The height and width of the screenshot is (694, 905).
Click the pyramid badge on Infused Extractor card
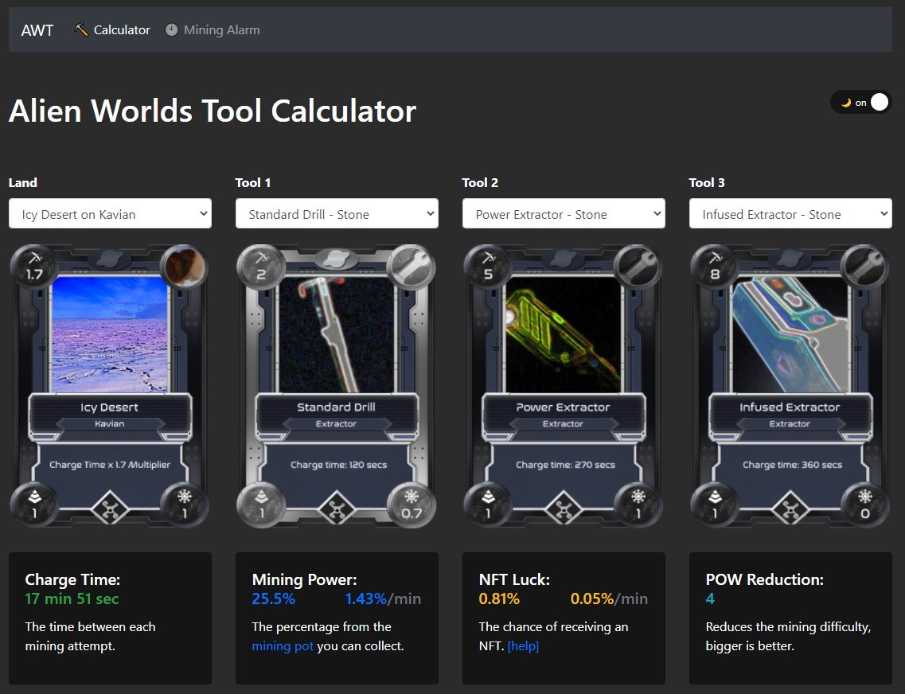coord(715,505)
